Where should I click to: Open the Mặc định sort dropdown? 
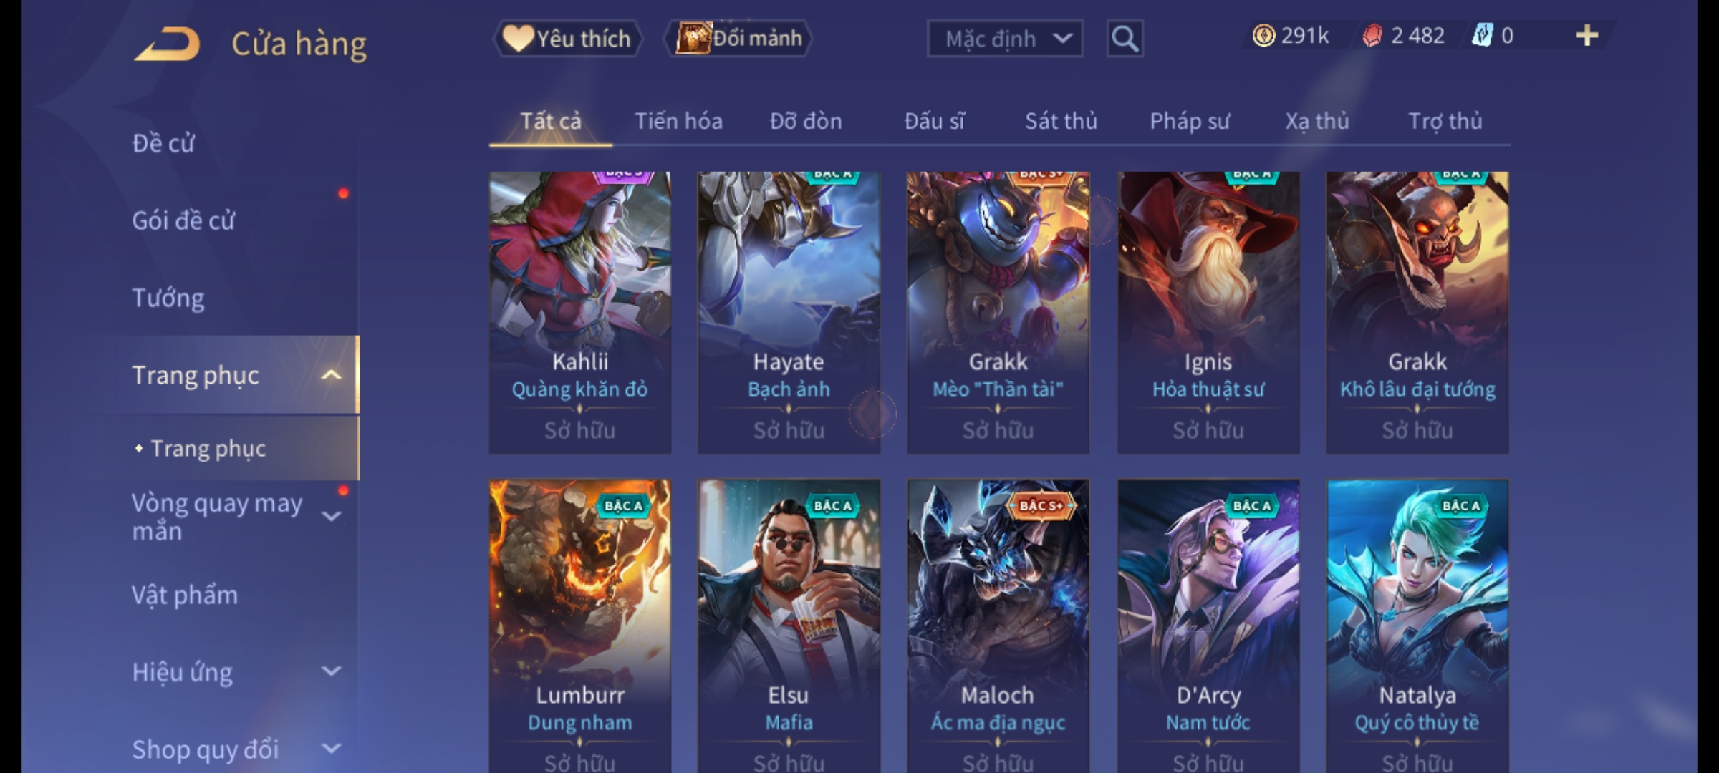point(1005,39)
